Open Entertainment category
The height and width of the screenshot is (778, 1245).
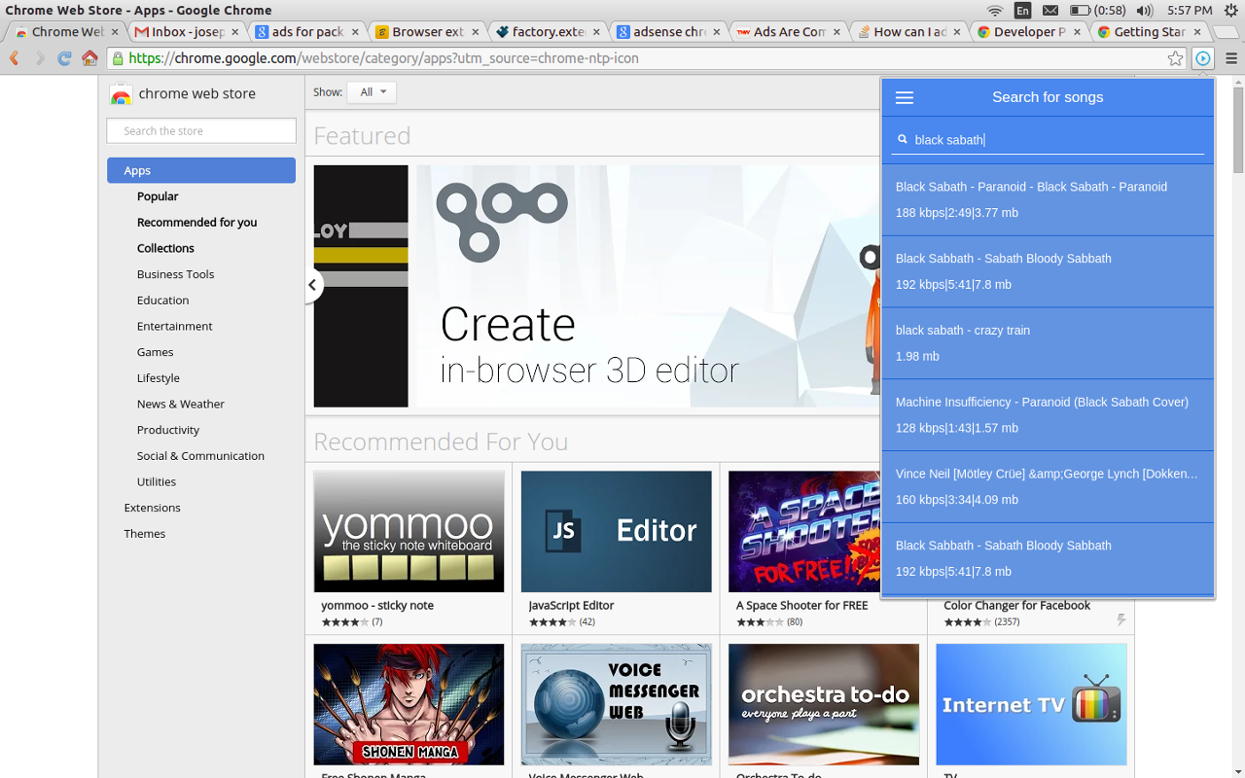coord(174,326)
